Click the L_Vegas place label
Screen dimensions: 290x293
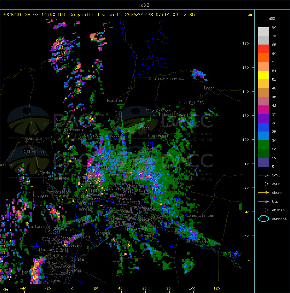(40, 196)
